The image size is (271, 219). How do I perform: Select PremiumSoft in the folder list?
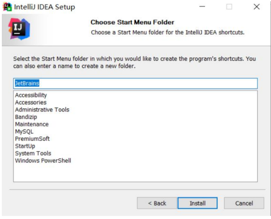[32, 139]
